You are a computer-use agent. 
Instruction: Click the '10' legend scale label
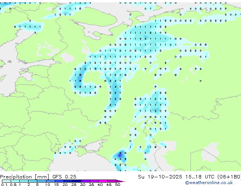(x=48, y=184)
